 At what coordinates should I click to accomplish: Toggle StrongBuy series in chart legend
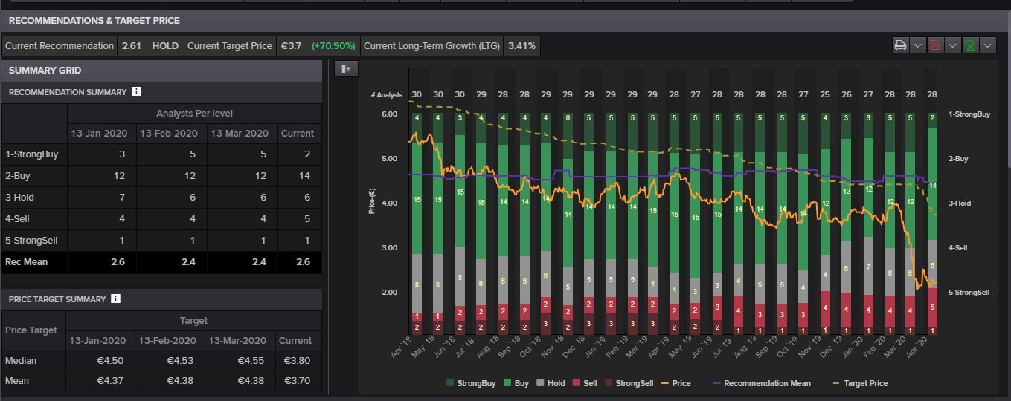pos(471,384)
